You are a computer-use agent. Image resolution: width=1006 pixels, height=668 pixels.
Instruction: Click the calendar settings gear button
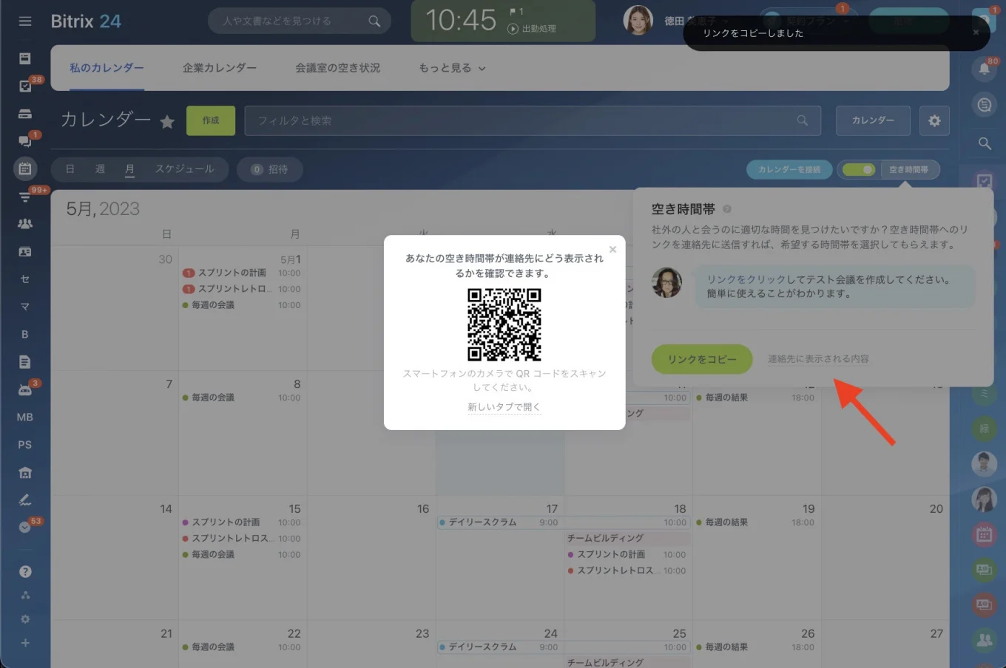click(x=935, y=120)
